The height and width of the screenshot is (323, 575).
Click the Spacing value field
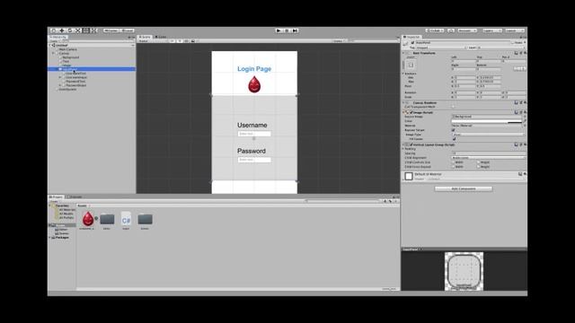point(489,153)
